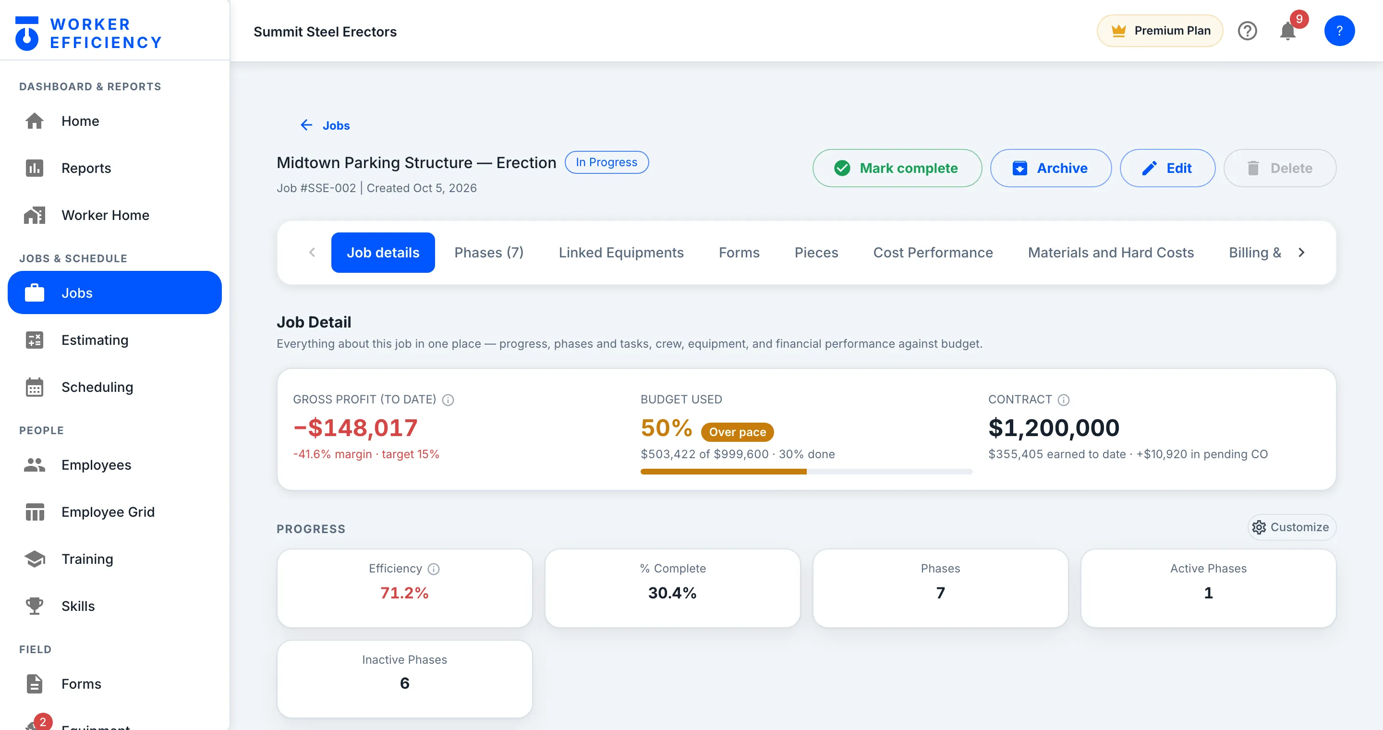Viewport: 1383px width, 730px height.
Task: Click the Skills trophy icon
Action: pyautogui.click(x=35, y=606)
